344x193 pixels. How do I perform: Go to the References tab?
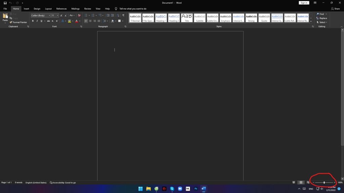(x=61, y=9)
